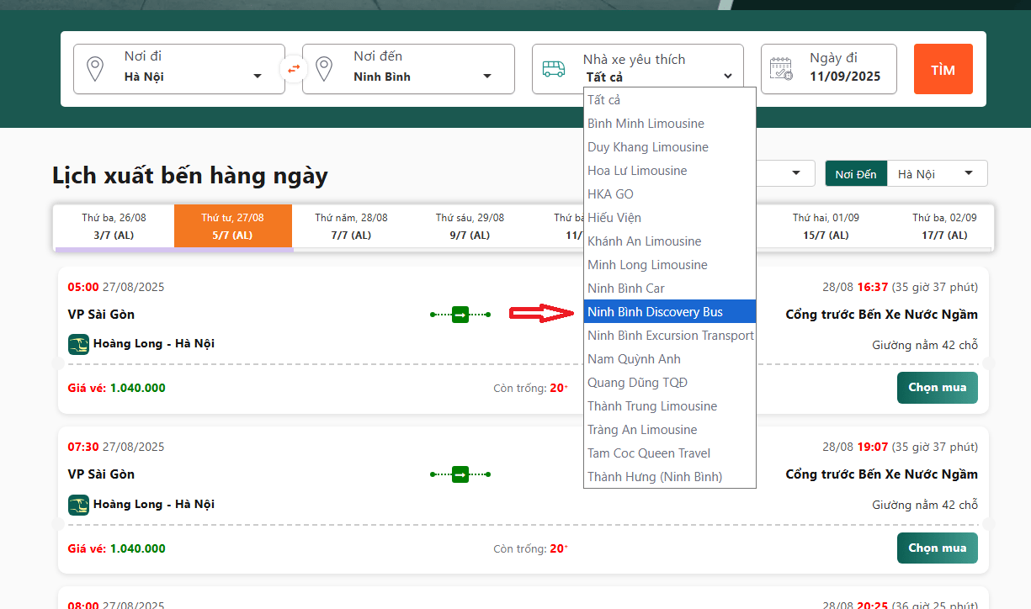1031x609 pixels.
Task: Click the Ngày đi date field 11/09/2025
Action: (845, 77)
